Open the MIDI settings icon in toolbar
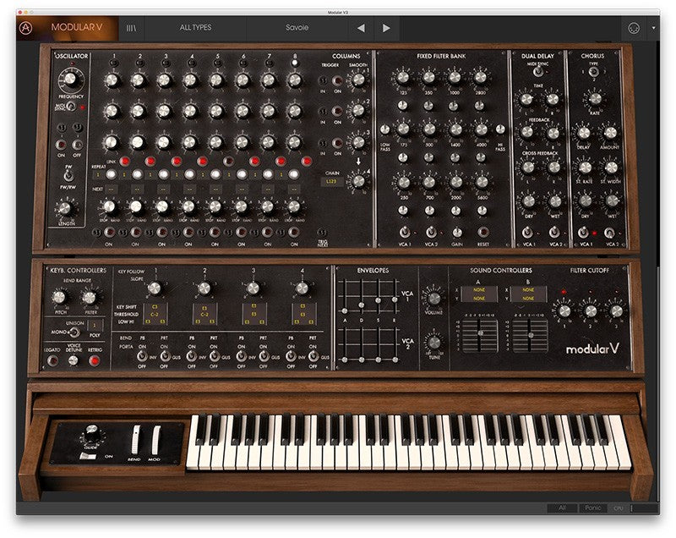The height and width of the screenshot is (538, 676). 633,29
